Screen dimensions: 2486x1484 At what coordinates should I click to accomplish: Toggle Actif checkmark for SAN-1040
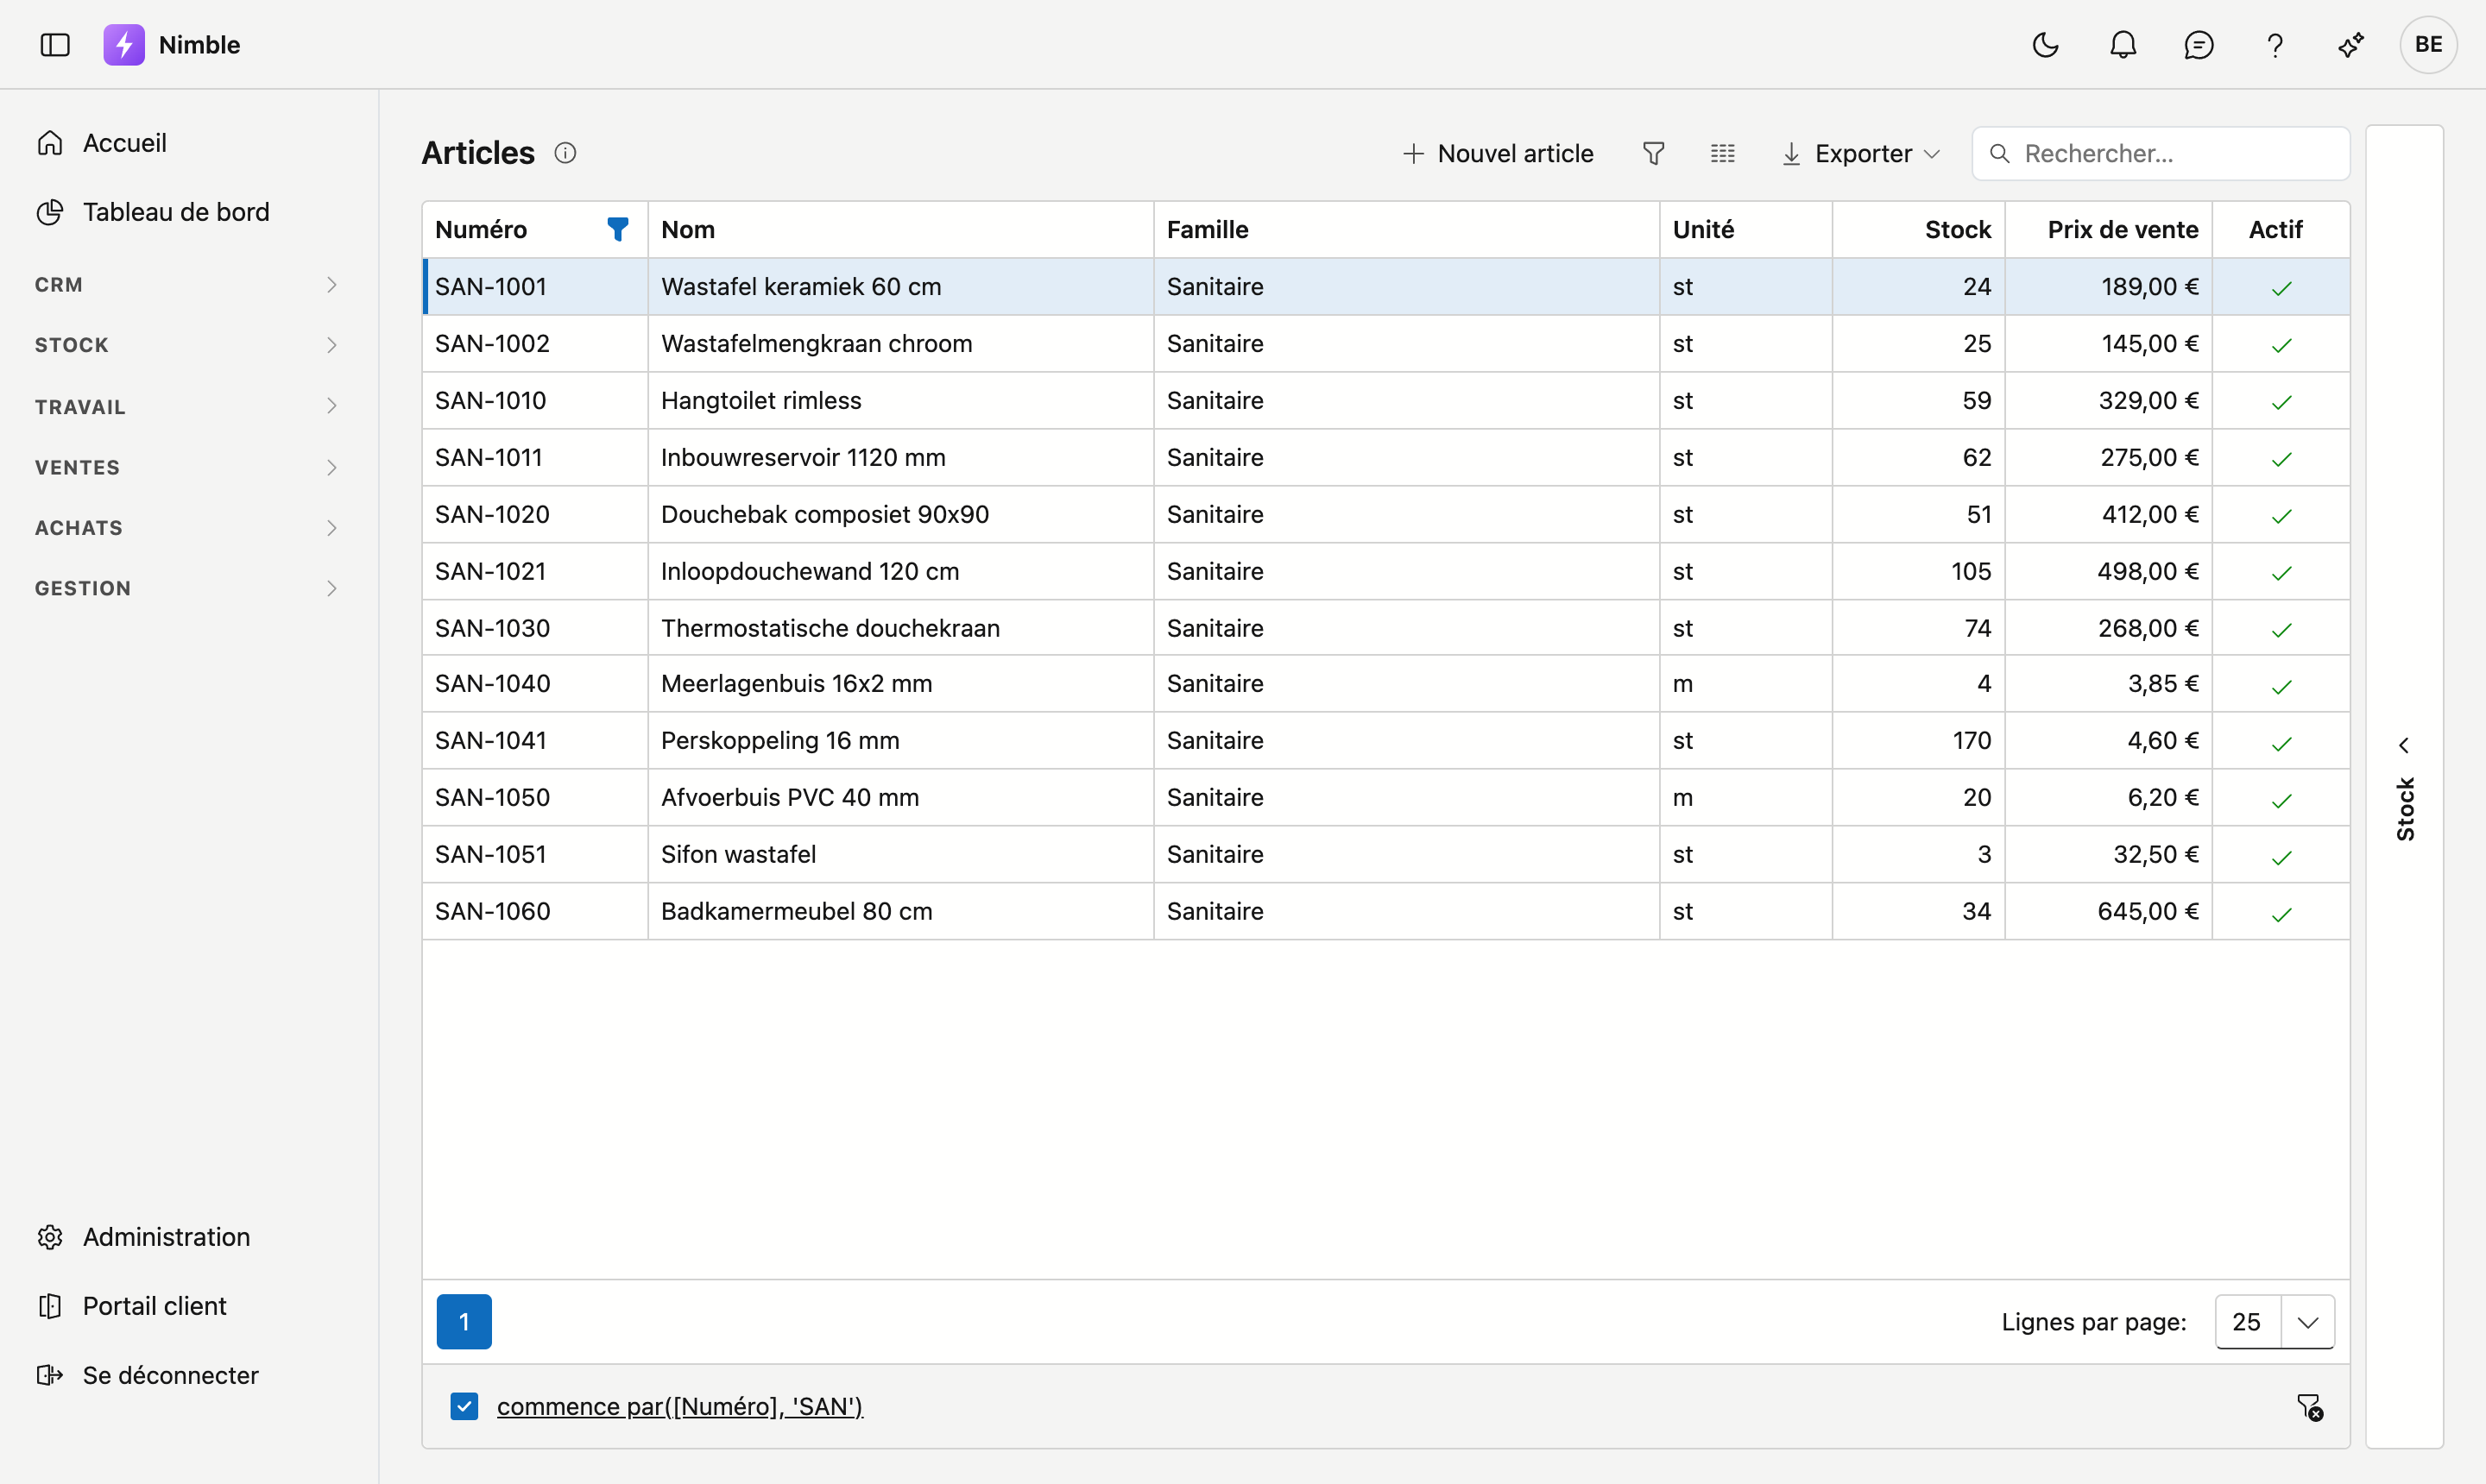(x=2281, y=686)
